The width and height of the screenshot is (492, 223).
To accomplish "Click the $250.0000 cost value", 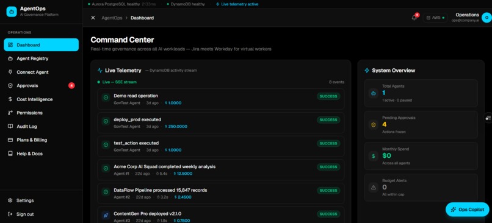I will [176, 127].
